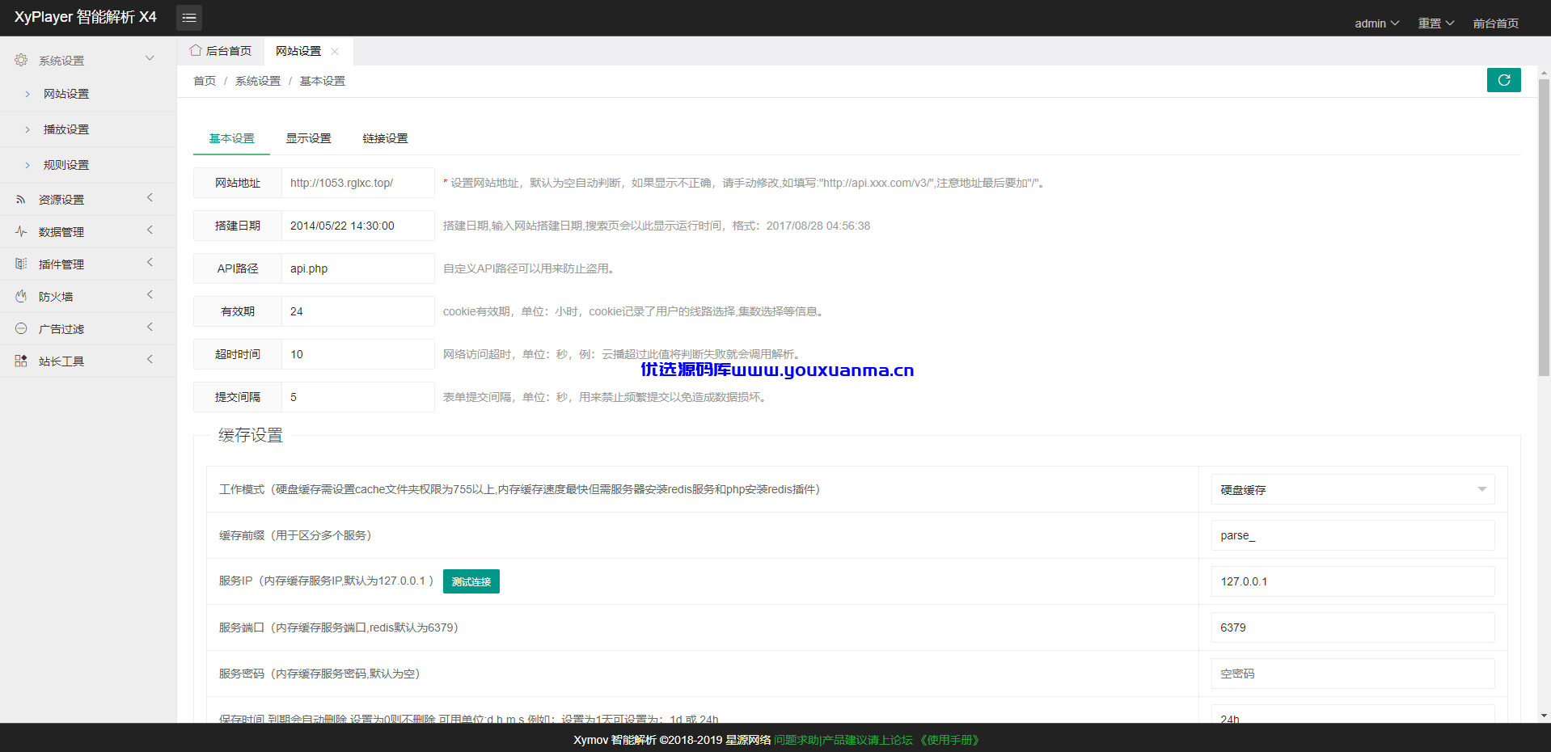Click the 有效期 input field

tap(357, 311)
